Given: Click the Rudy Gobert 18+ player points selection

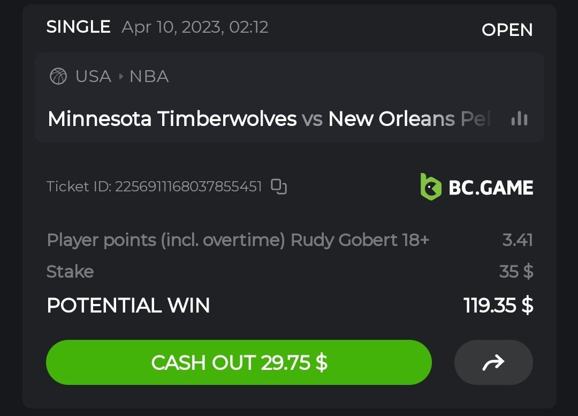Looking at the screenshot, I should pos(238,240).
